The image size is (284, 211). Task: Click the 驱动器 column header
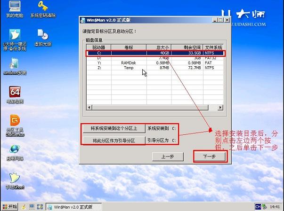pos(99,47)
